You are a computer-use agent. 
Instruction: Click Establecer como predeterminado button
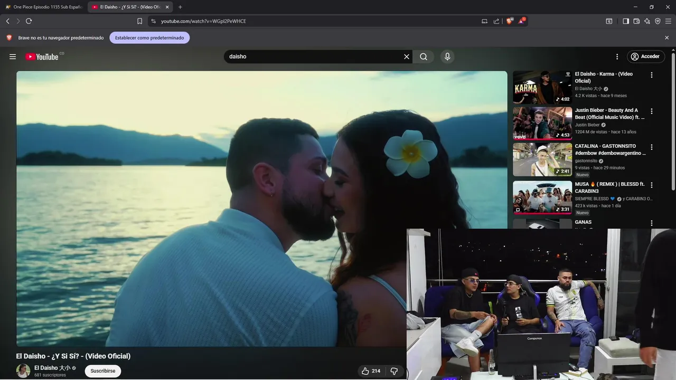pyautogui.click(x=149, y=38)
